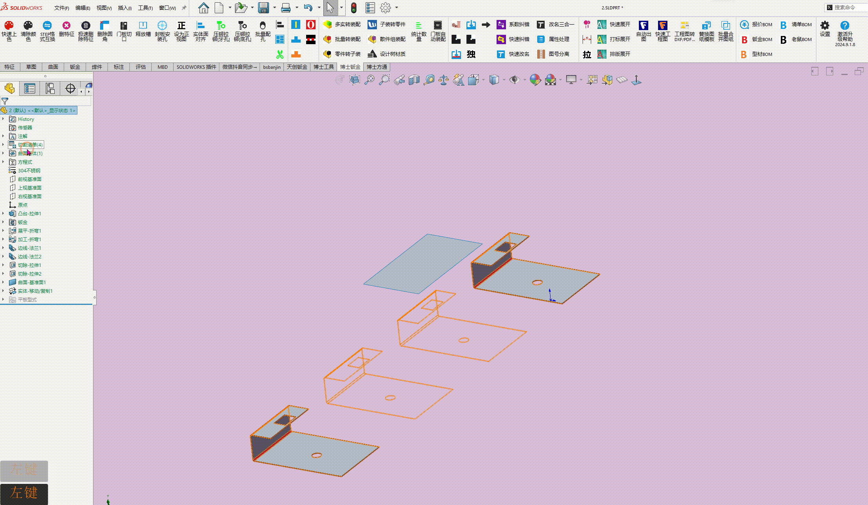The height and width of the screenshot is (505, 868).
Task: Switch to the 博士工具 tab
Action: 323,67
